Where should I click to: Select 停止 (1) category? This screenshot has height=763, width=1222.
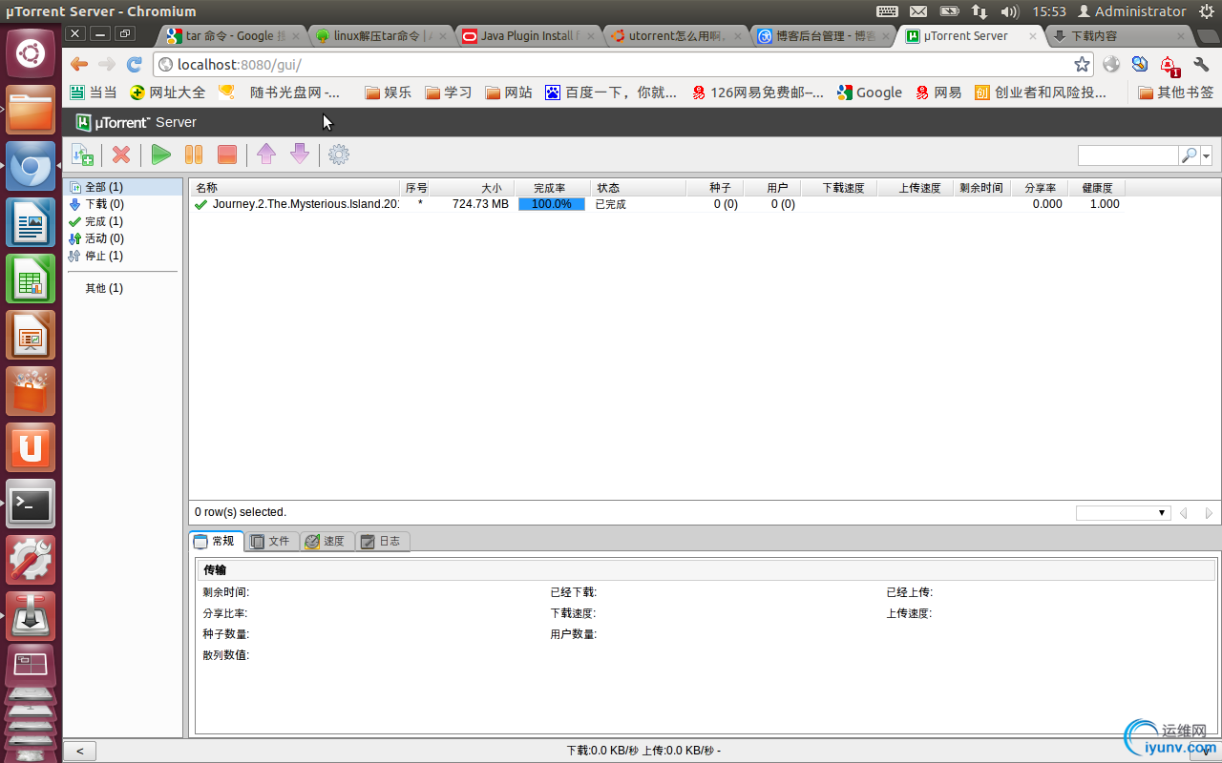pos(122,256)
